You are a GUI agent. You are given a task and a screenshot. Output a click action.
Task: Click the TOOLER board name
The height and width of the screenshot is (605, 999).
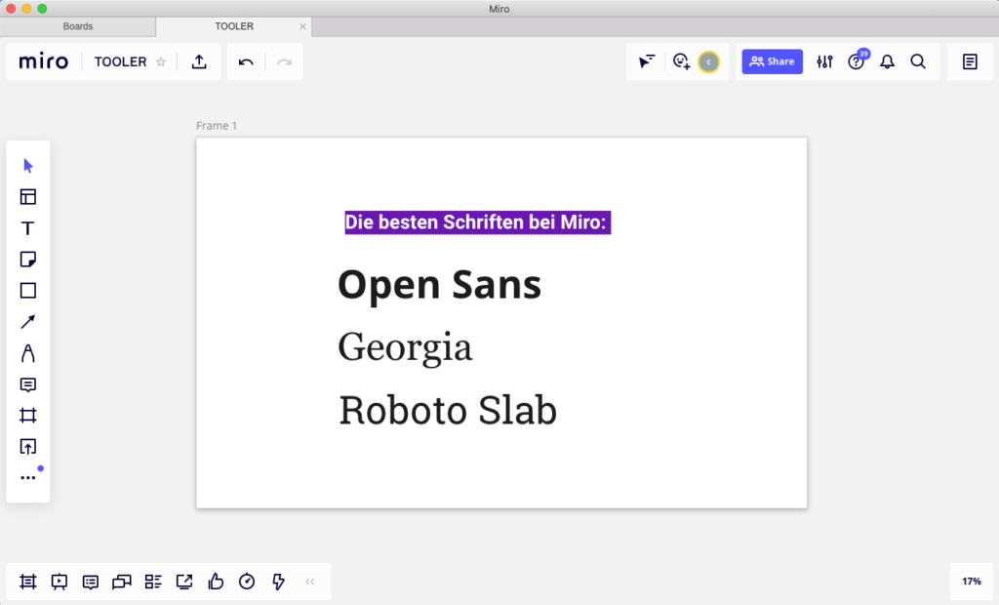pyautogui.click(x=120, y=61)
